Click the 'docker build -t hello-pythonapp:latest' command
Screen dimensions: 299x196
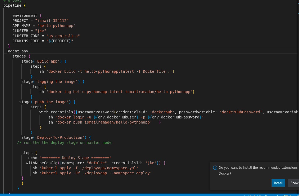(x=107, y=71)
